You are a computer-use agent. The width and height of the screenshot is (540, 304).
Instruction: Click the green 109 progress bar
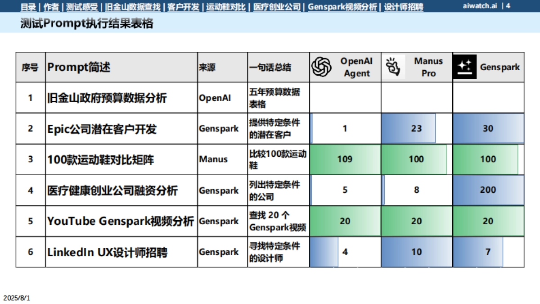(x=345, y=159)
